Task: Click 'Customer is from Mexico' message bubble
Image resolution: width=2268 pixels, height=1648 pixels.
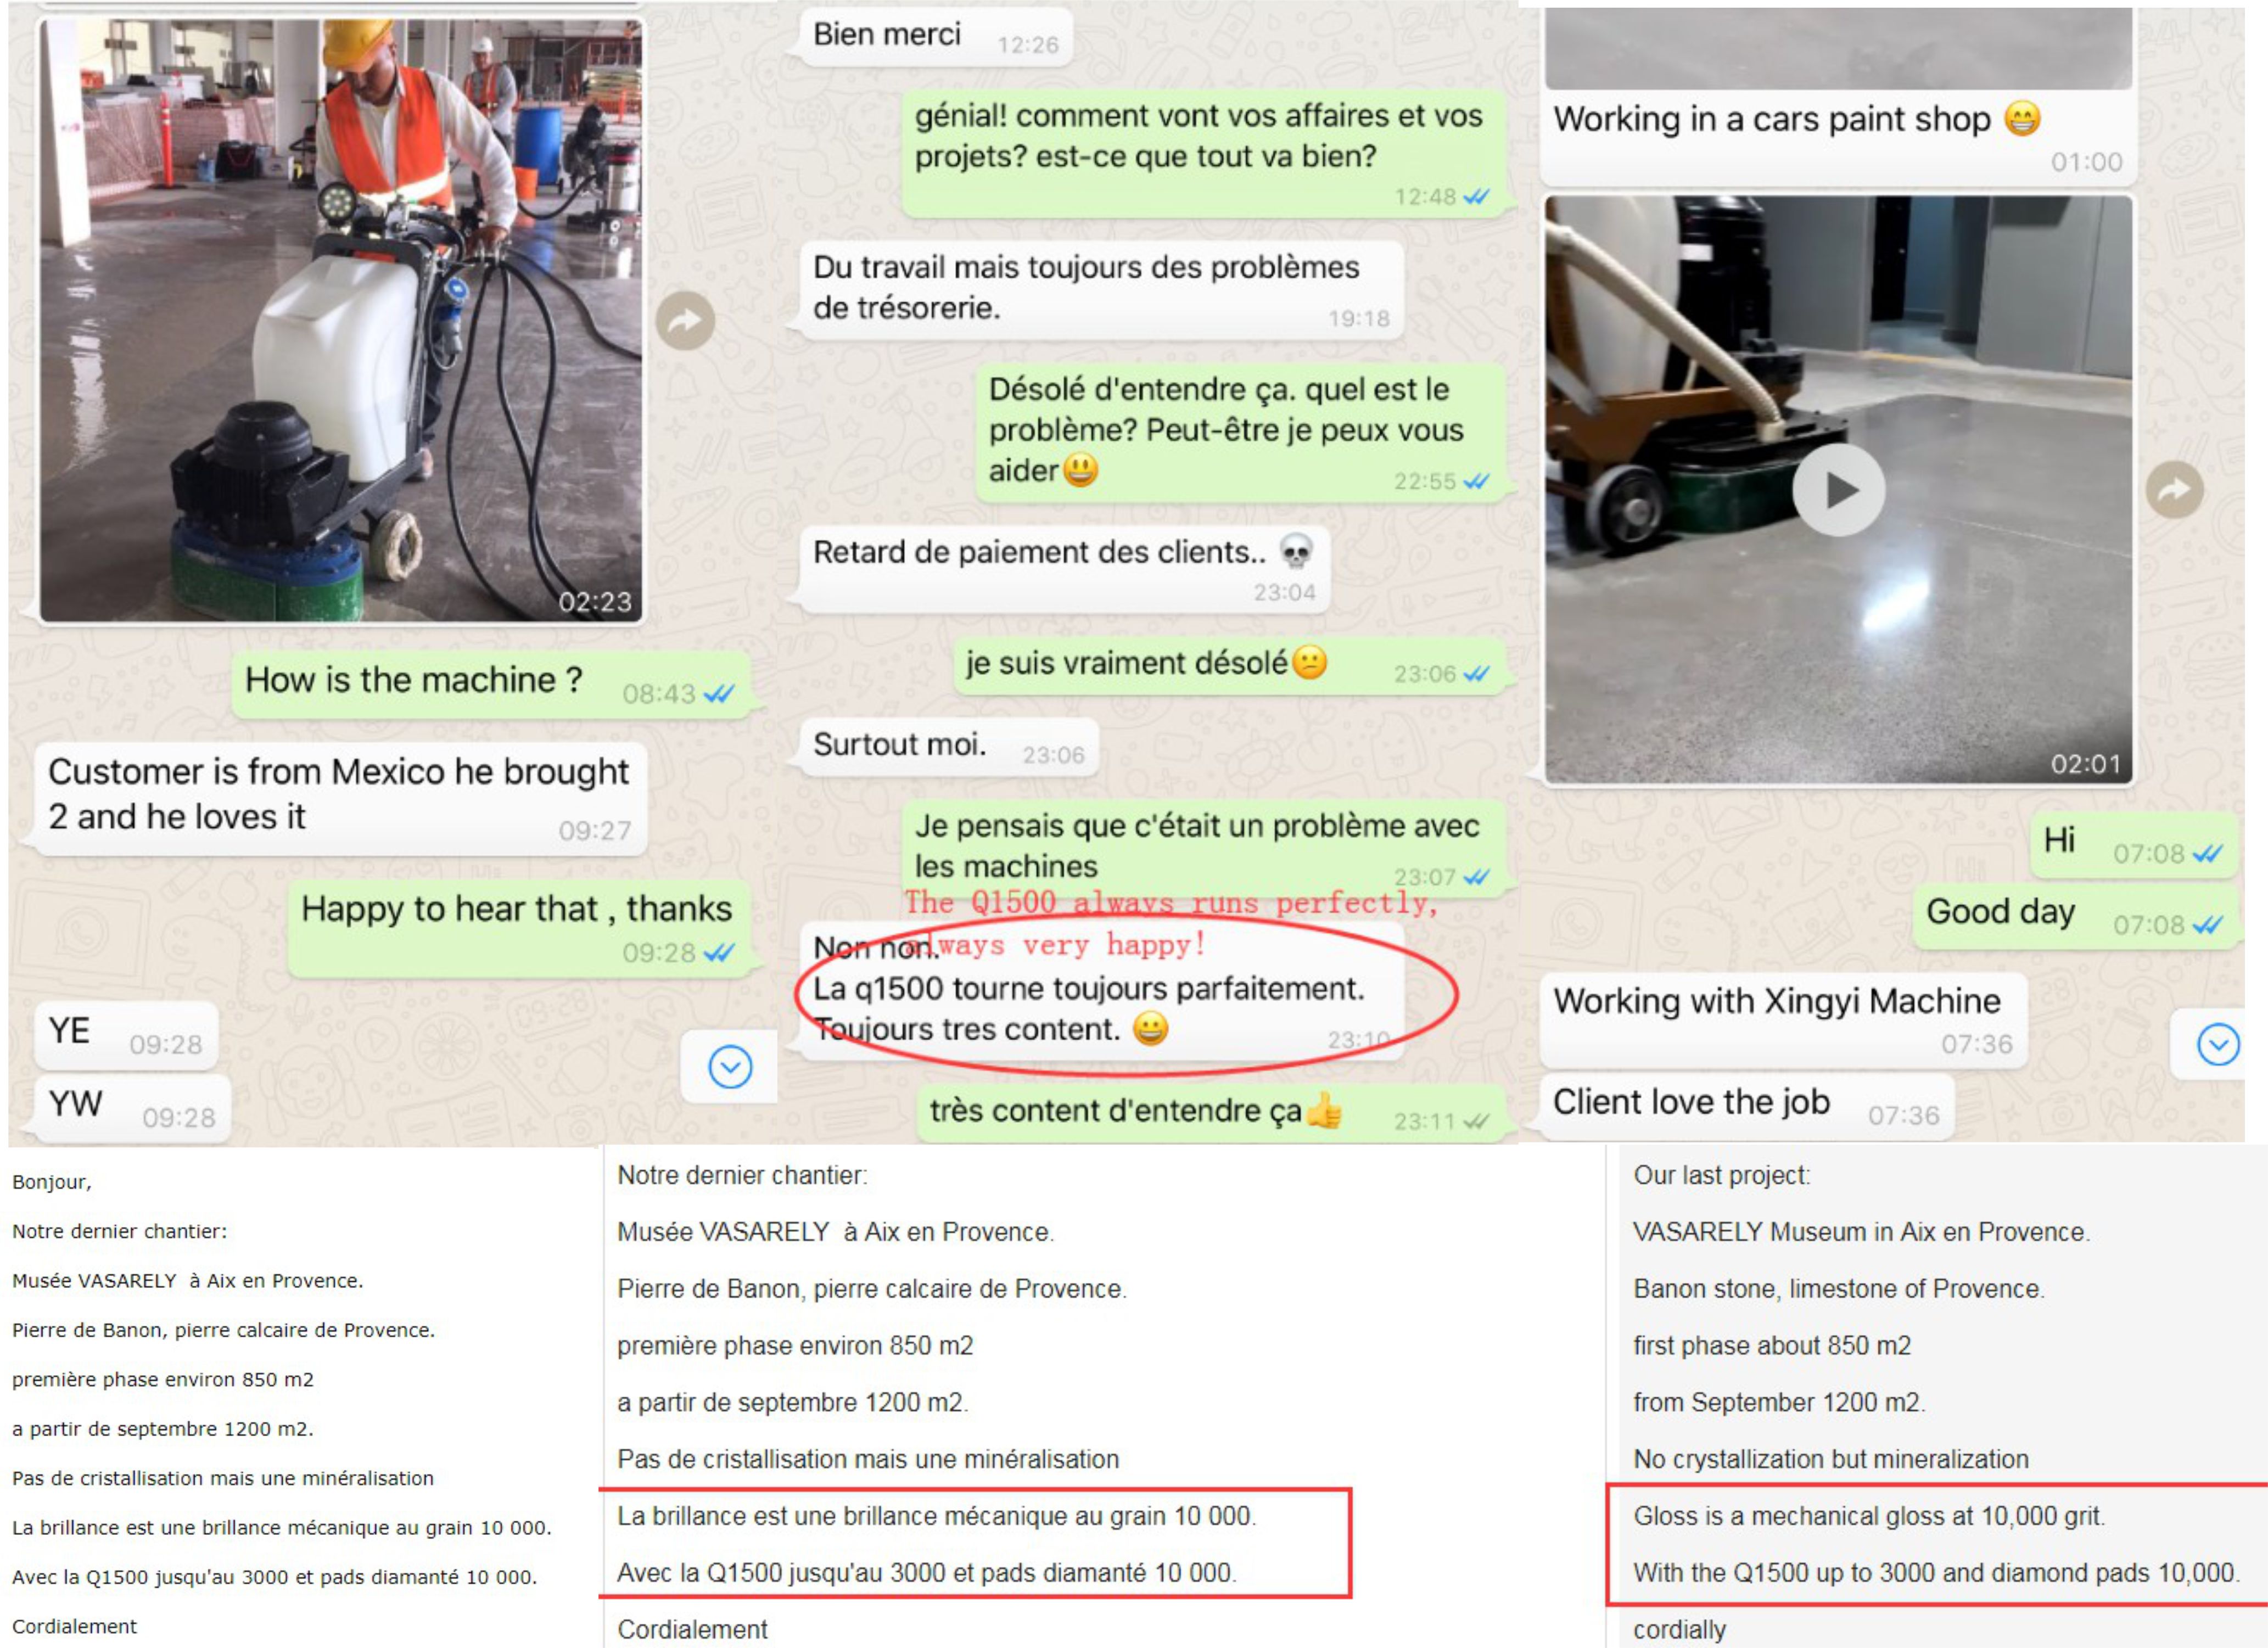Action: click(340, 798)
